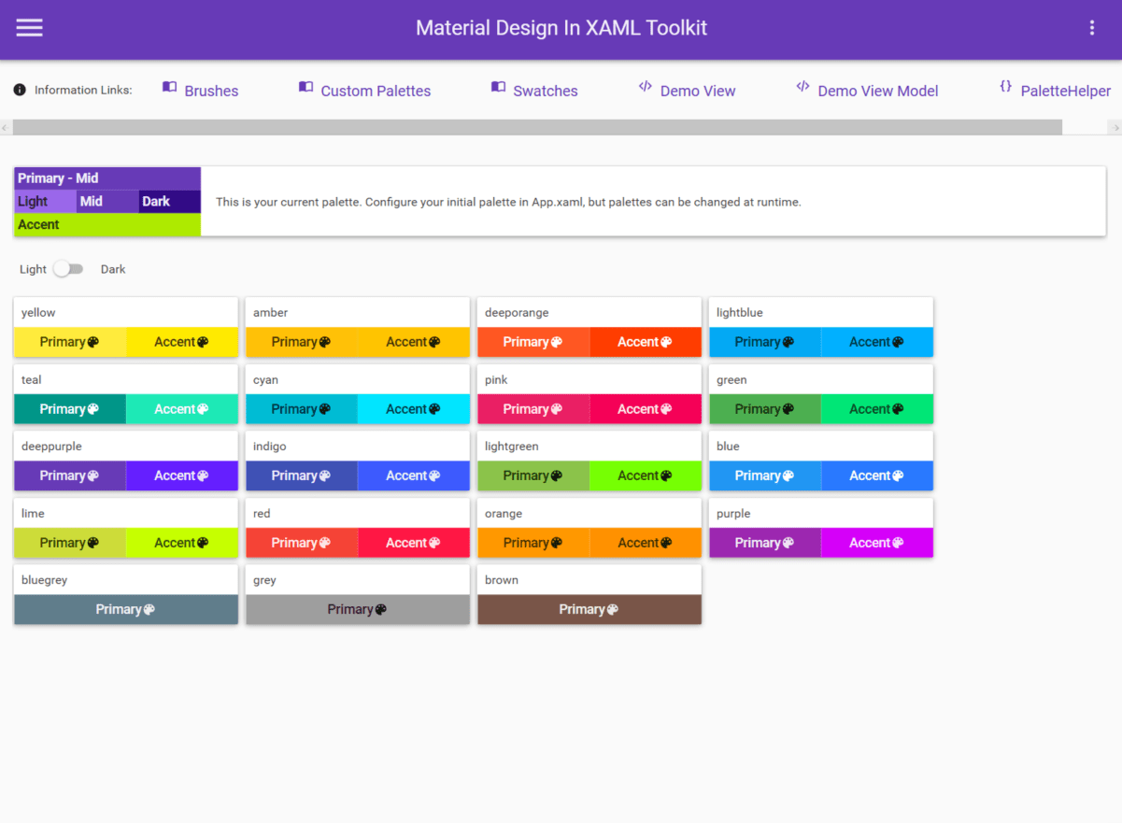Click the braces icon beside PaletteHelper
This screenshot has width=1122, height=823.
(x=1005, y=86)
